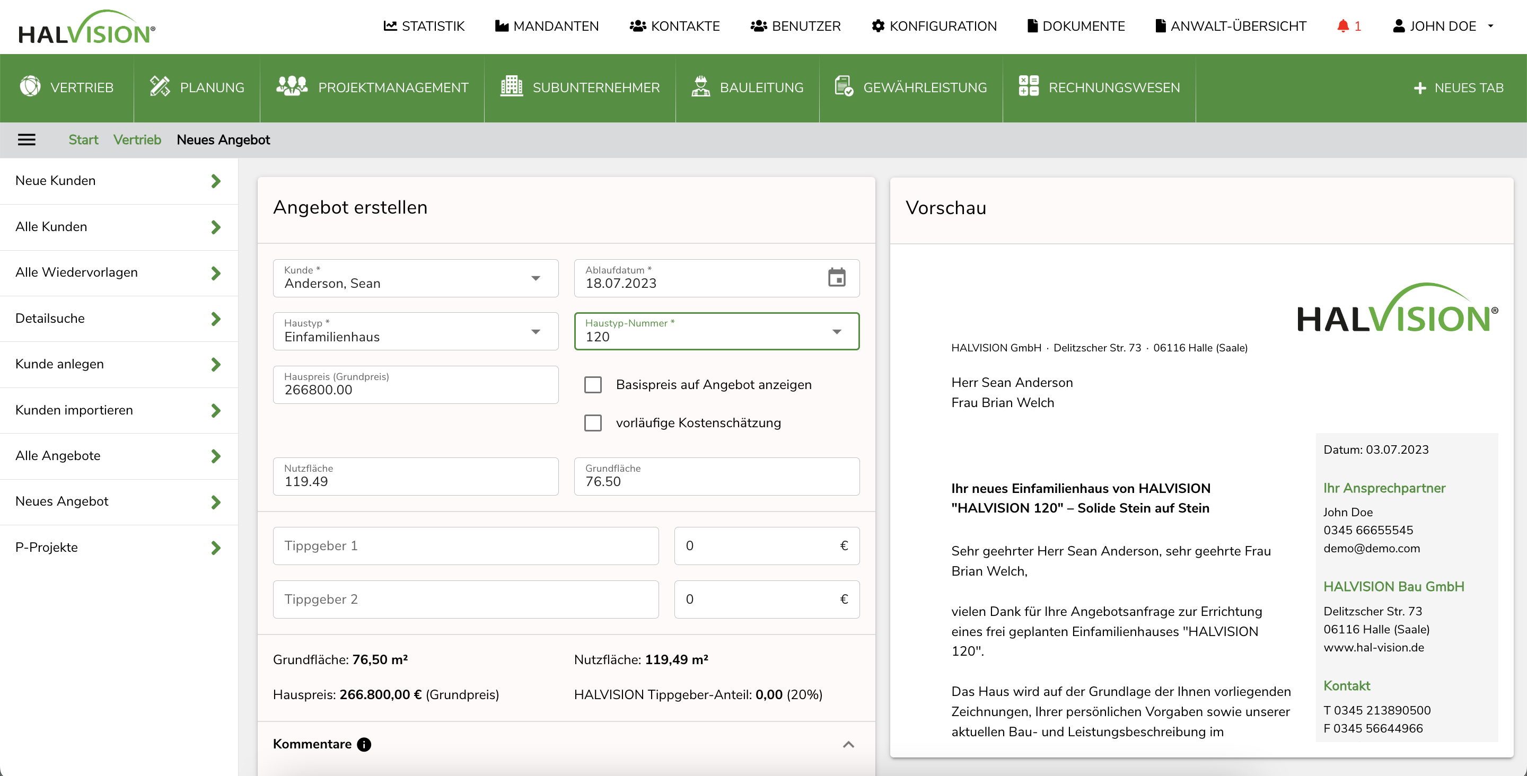Click the Neues Tab button label
This screenshot has width=1527, height=776.
[1468, 88]
